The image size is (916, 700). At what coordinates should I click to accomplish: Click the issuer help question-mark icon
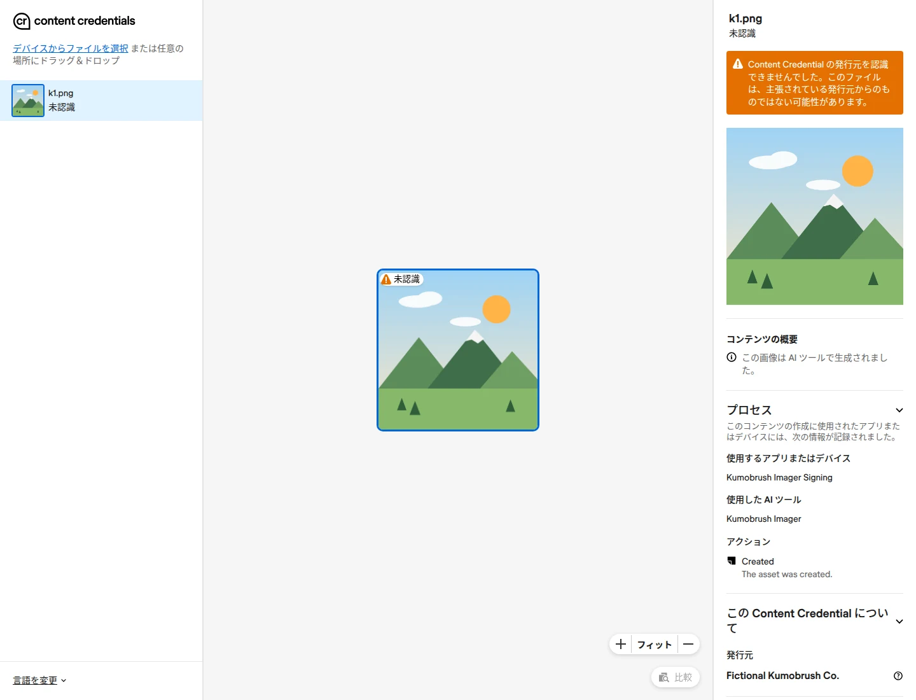[898, 676]
